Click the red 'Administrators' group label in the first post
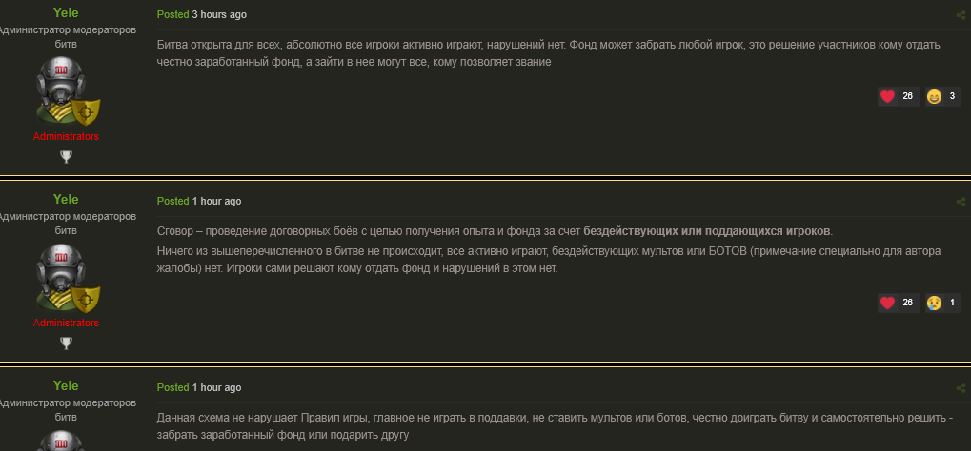This screenshot has width=971, height=451. pos(66,136)
